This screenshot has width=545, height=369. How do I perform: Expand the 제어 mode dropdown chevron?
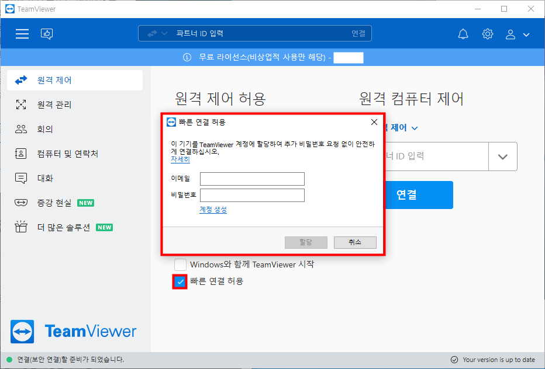[x=415, y=128]
